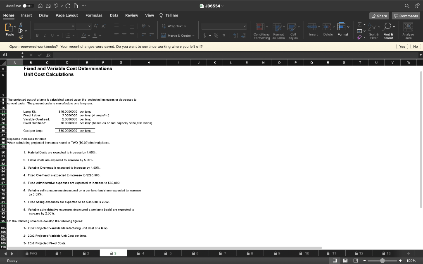This screenshot has height=264, width=423.
Task: Select the Percent Style icon
Action: (216, 36)
